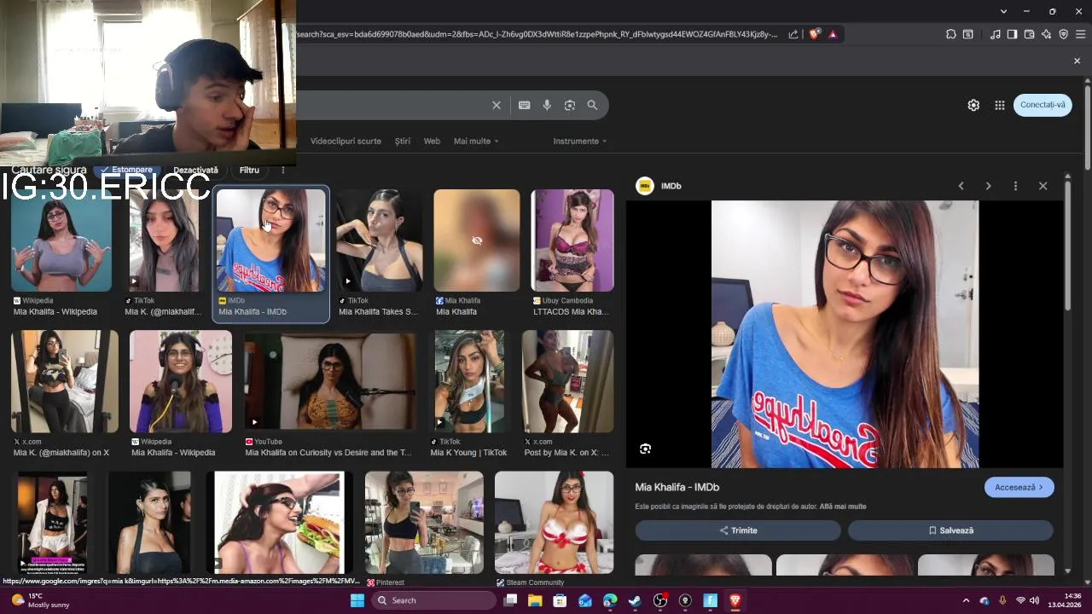Click the Accesează button

pyautogui.click(x=1019, y=487)
